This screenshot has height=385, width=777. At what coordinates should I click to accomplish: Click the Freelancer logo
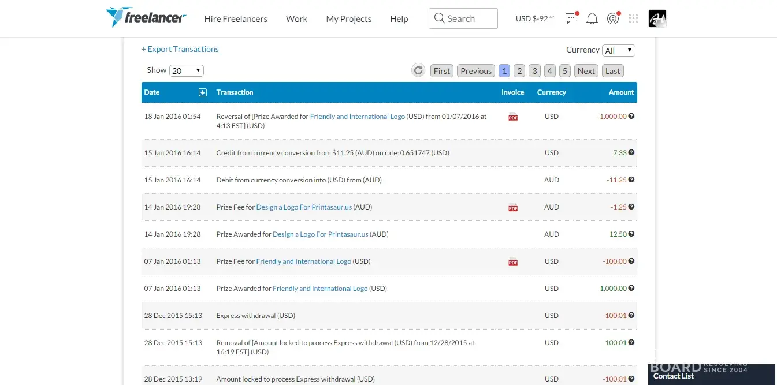click(x=146, y=18)
